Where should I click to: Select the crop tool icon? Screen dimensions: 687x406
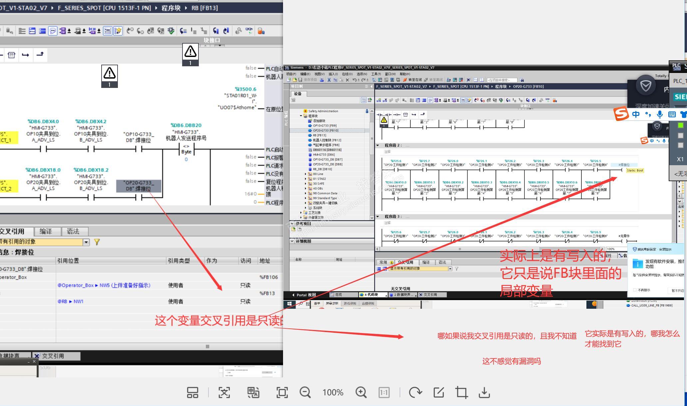tap(461, 392)
